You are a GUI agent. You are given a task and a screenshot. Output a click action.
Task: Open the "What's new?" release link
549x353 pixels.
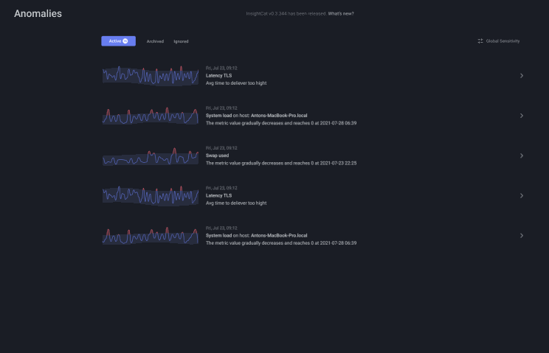click(x=341, y=13)
